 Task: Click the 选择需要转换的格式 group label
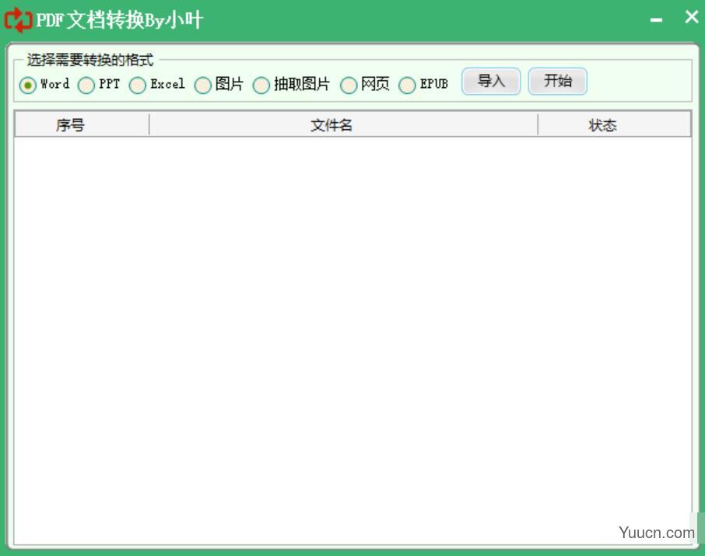click(x=90, y=60)
